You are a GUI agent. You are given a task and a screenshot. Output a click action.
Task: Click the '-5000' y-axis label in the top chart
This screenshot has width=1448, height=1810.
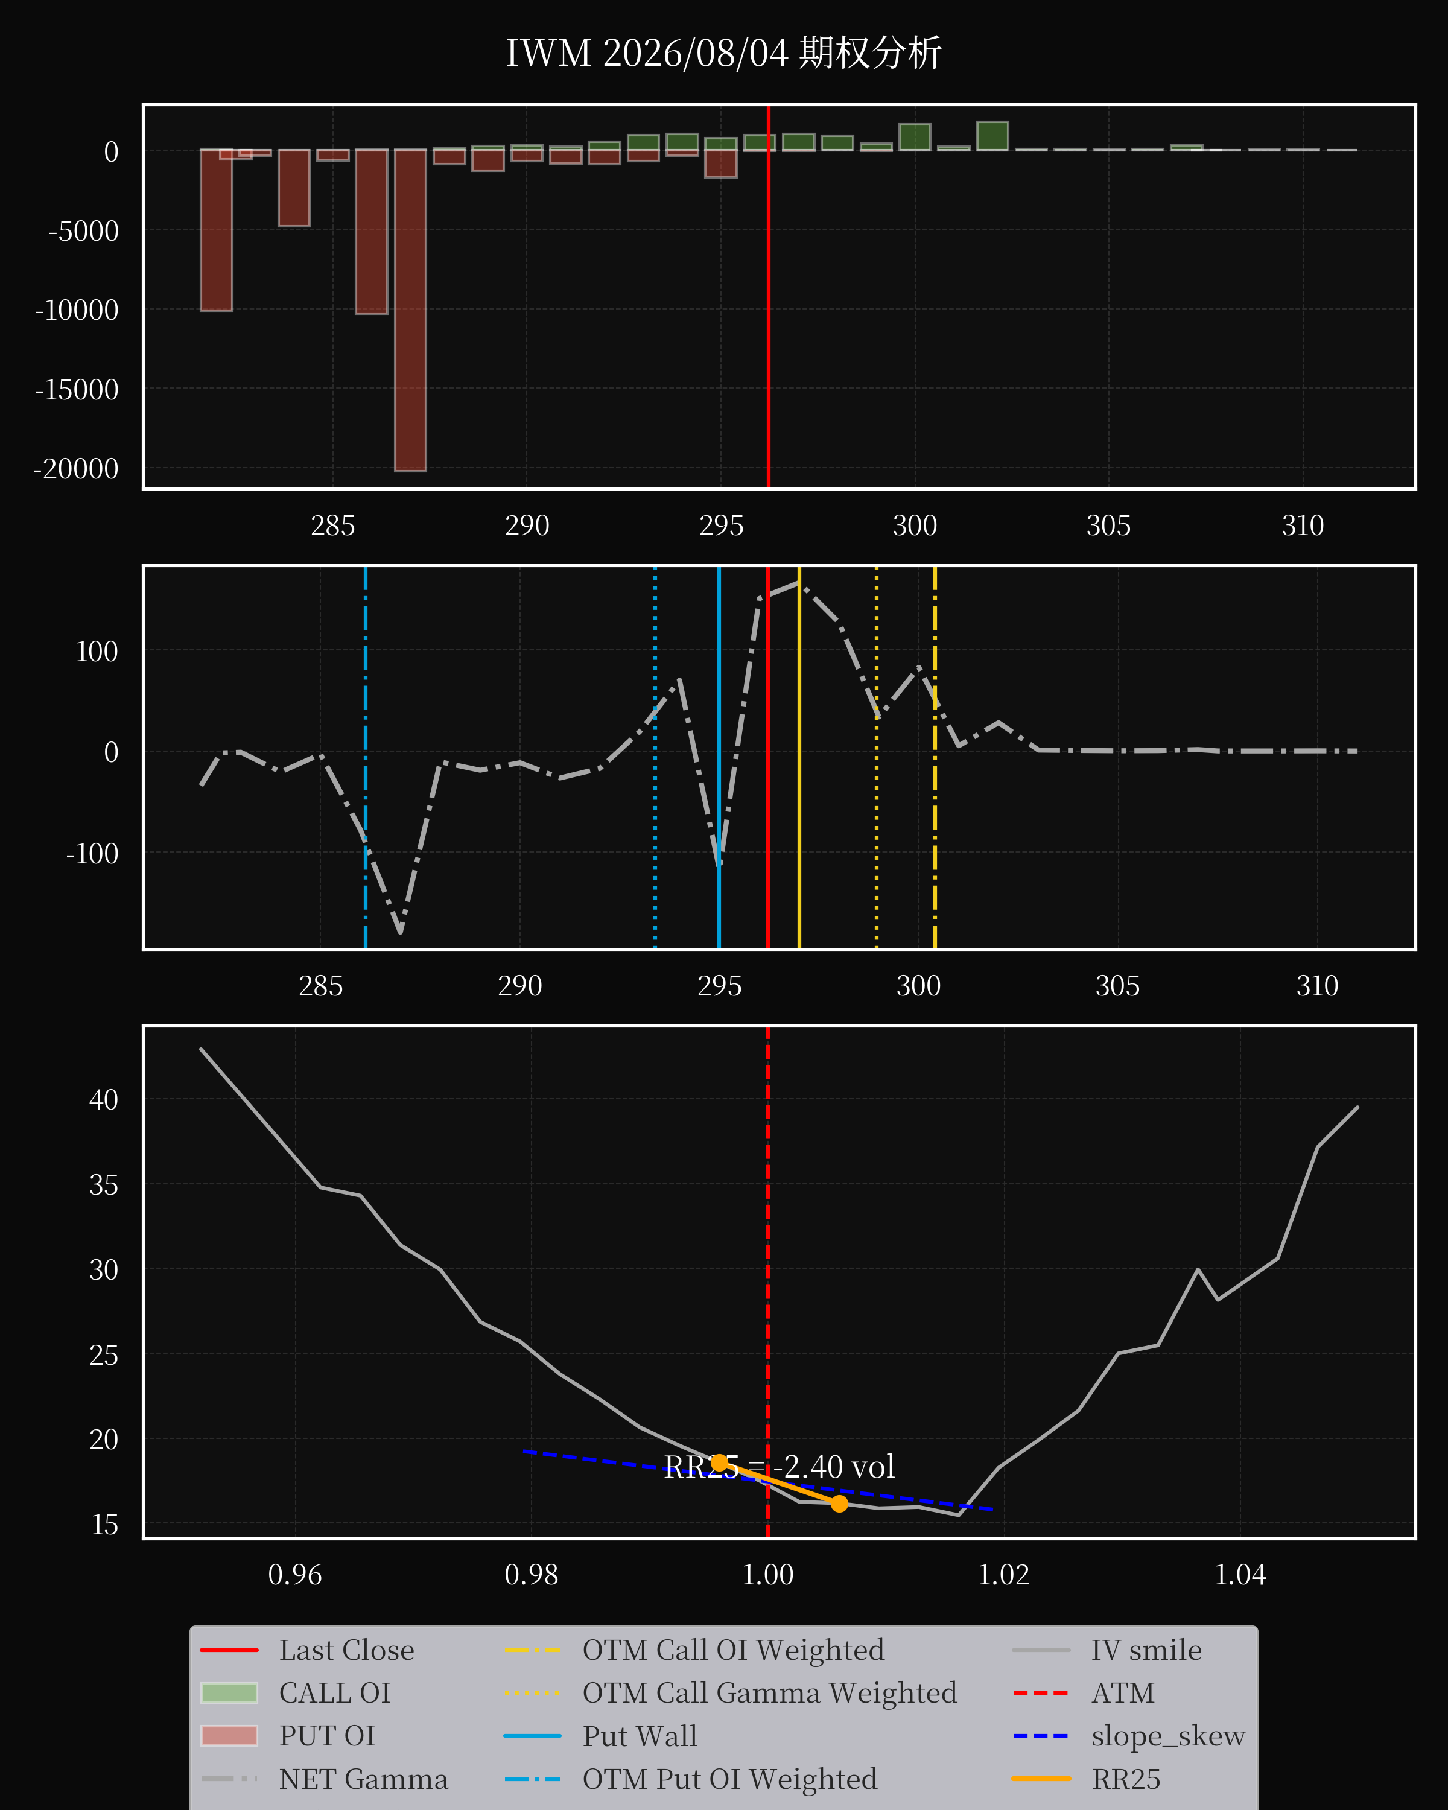pyautogui.click(x=83, y=231)
